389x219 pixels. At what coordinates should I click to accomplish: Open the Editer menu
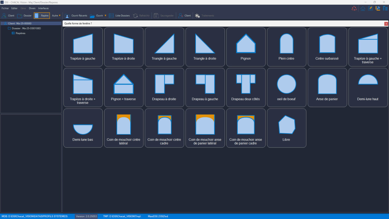pyautogui.click(x=14, y=8)
